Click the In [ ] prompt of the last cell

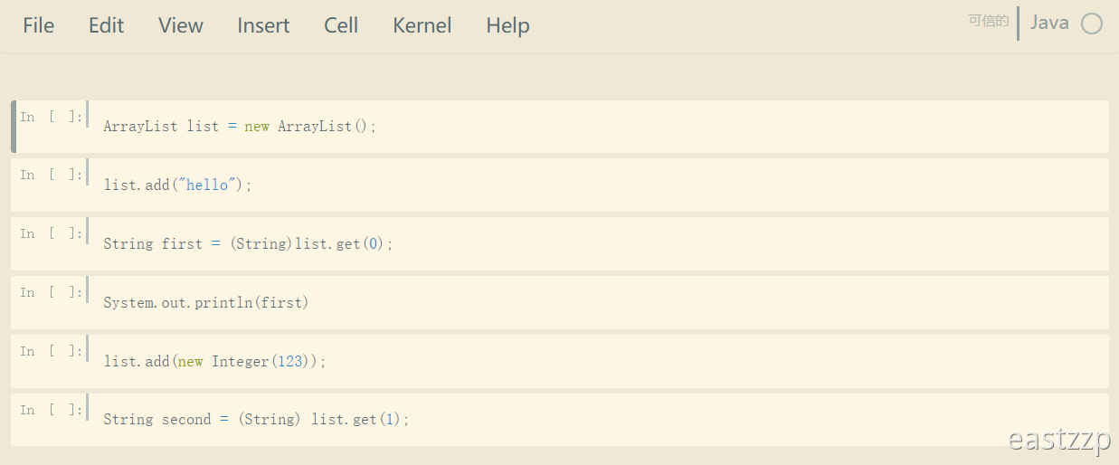click(x=52, y=410)
